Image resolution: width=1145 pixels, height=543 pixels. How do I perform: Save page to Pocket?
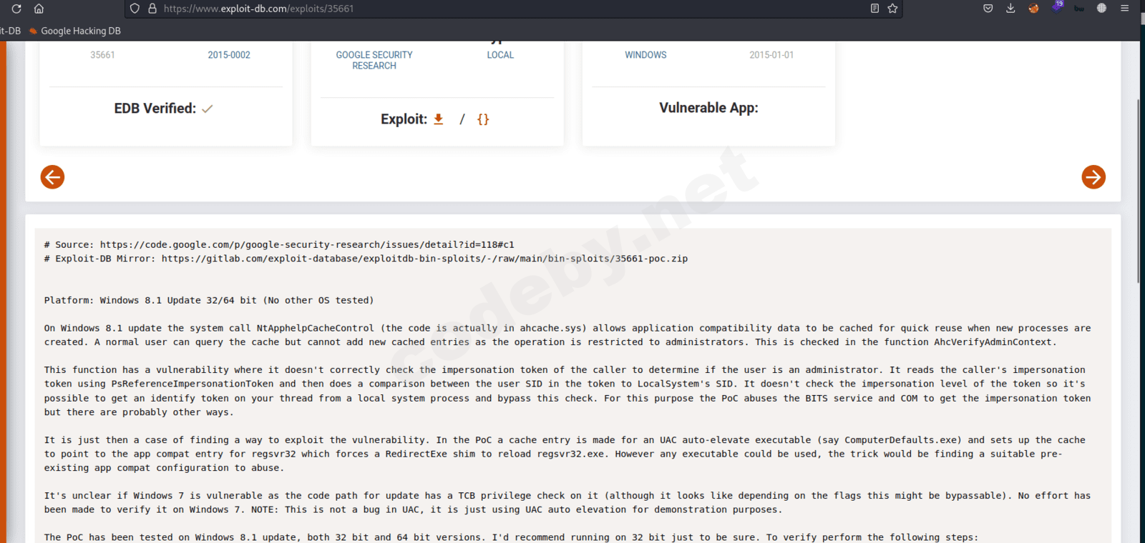(988, 9)
